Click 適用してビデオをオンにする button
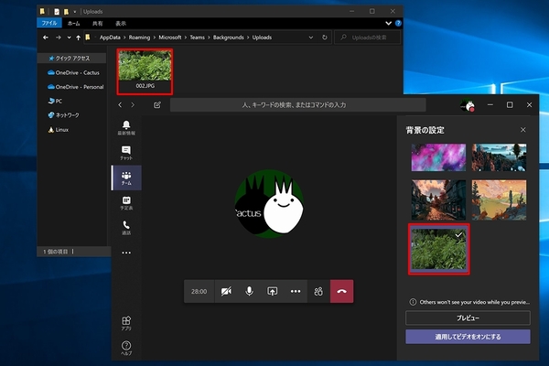This screenshot has height=366, width=549. tap(468, 337)
